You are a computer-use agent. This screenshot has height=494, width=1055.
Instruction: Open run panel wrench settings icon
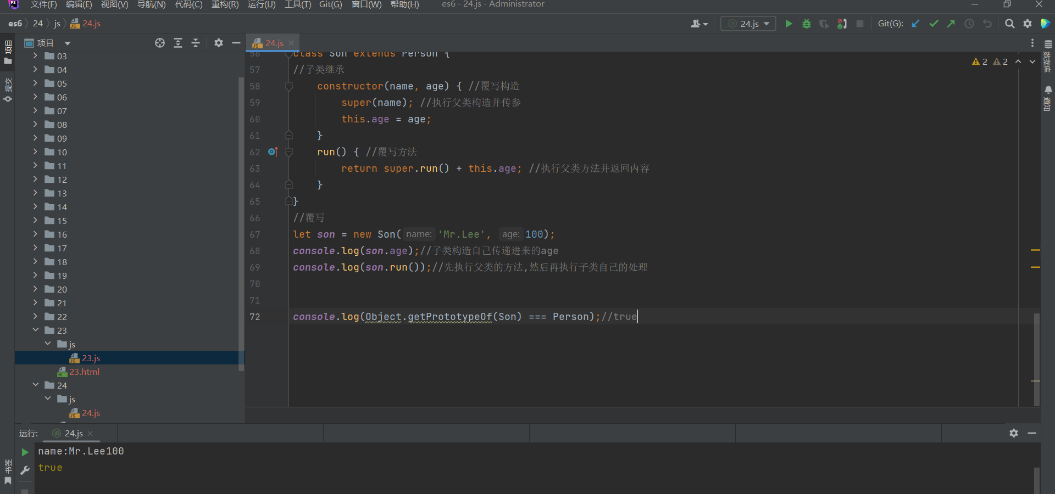click(x=25, y=470)
